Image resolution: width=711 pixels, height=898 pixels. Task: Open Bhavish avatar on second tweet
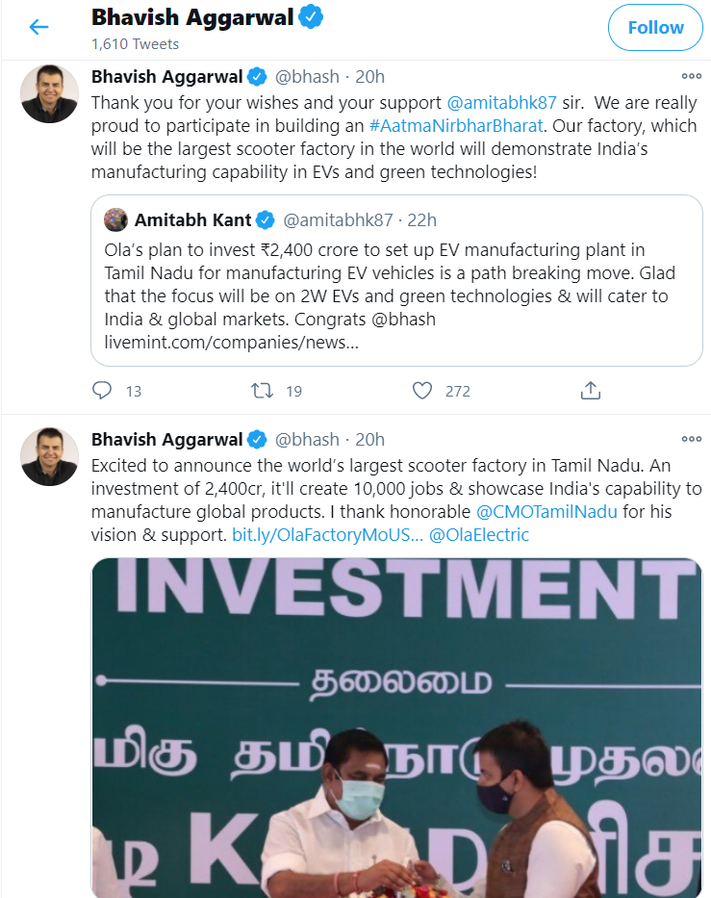[x=49, y=456]
